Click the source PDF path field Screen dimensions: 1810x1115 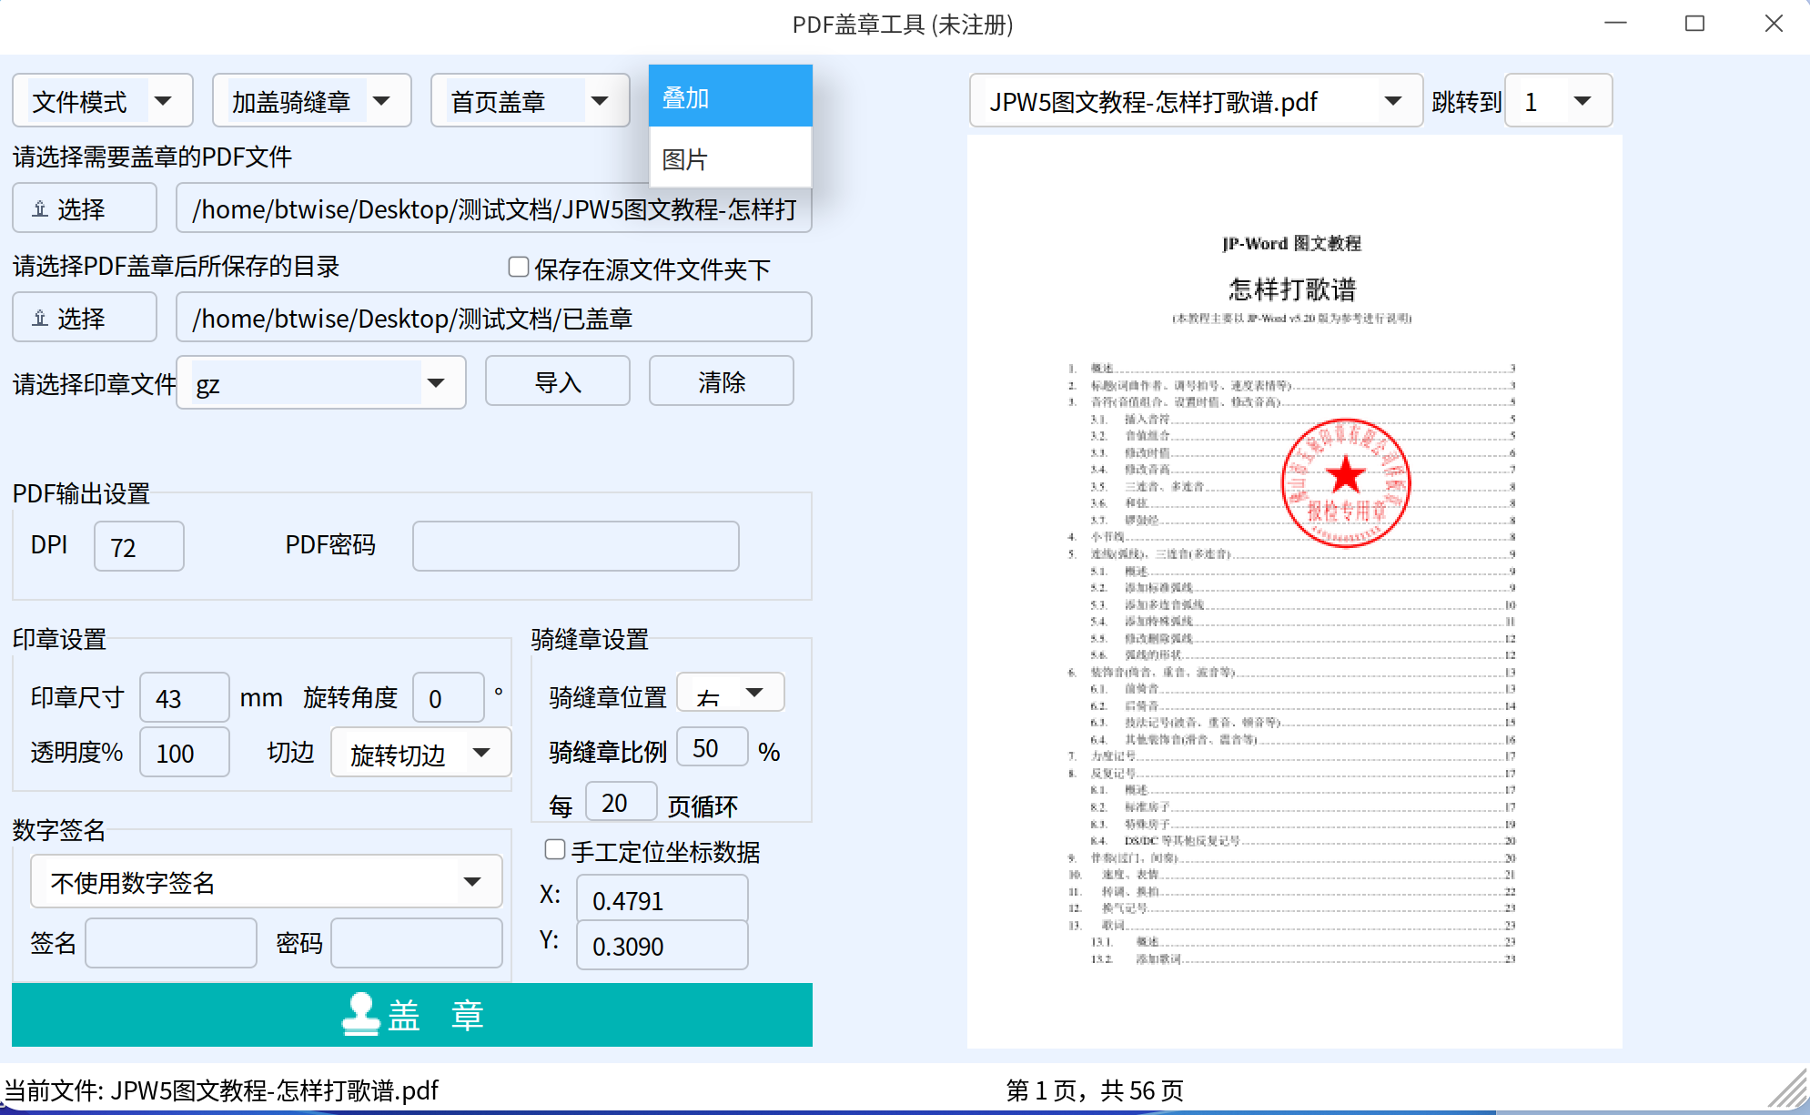tap(494, 208)
